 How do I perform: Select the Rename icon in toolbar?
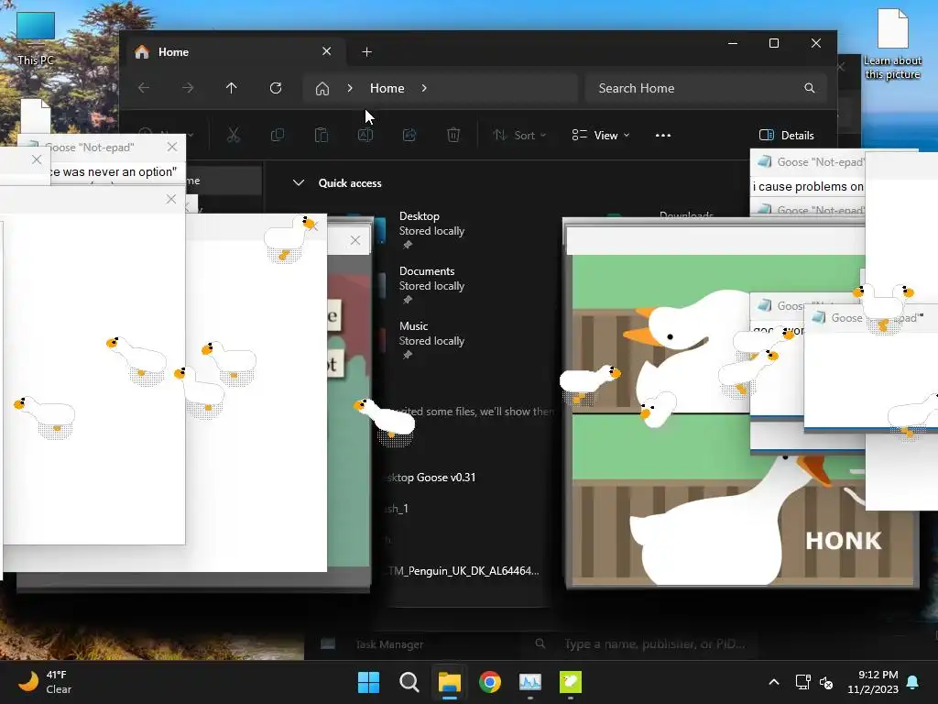pos(365,136)
